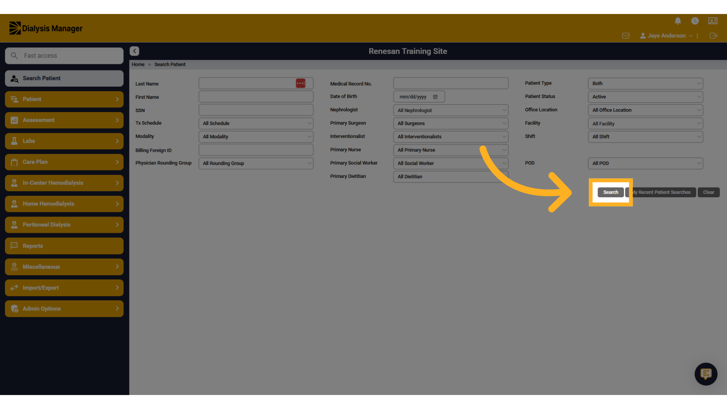Expand the In-Center Hemodialysis menu
Screen dimensions: 727x409
[x=64, y=183]
